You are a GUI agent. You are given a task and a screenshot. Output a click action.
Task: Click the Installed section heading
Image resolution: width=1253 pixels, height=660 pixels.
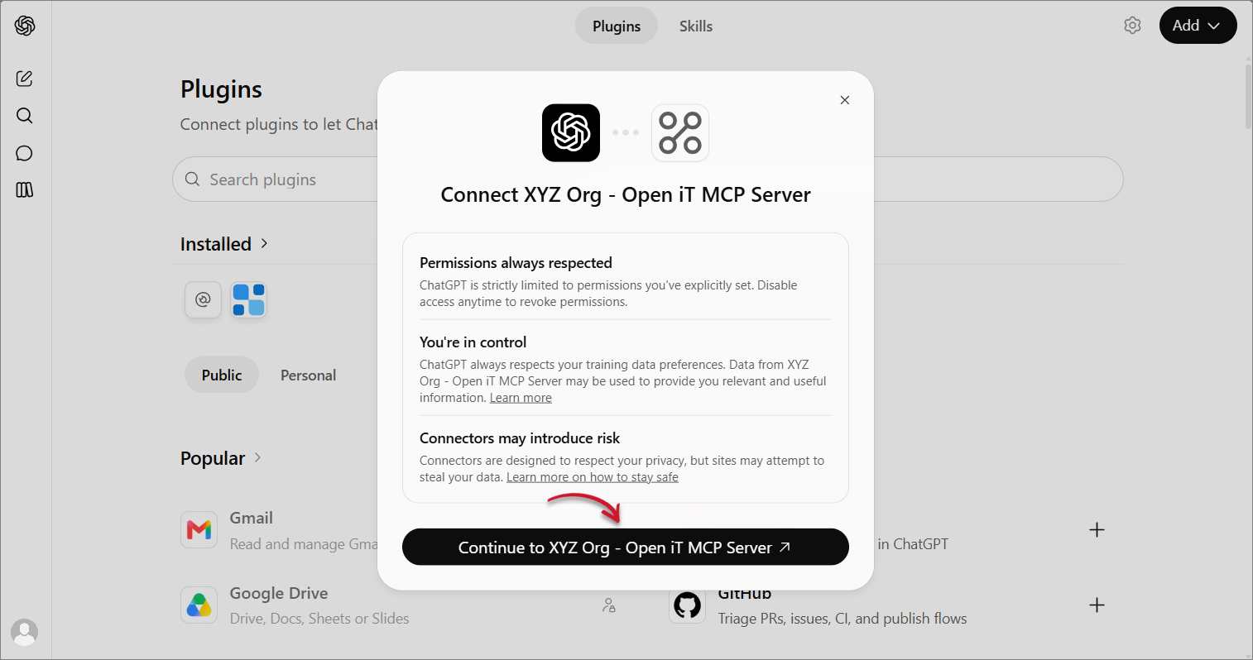pyautogui.click(x=216, y=244)
